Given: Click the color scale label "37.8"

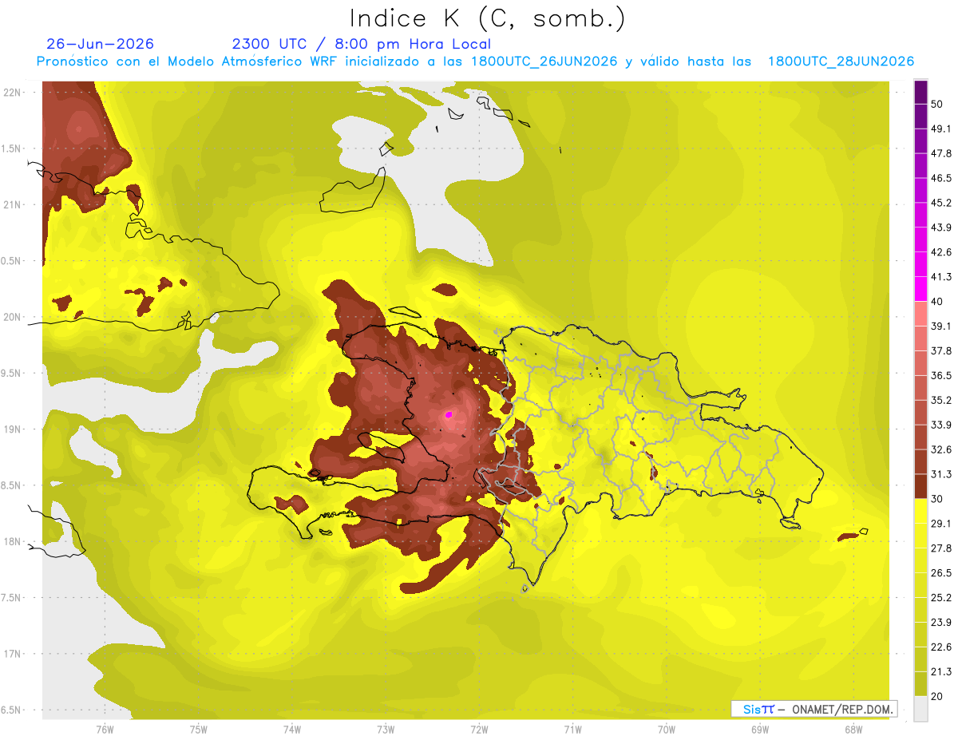Looking at the screenshot, I should (x=941, y=350).
